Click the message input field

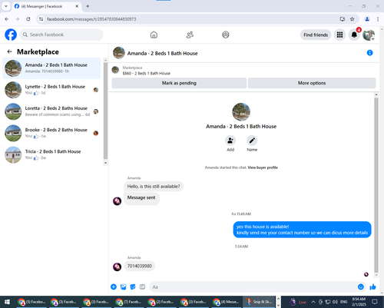click(252, 286)
